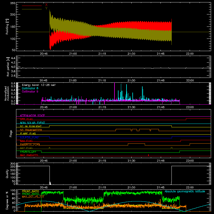Click the '21:45' time label under Quality plot
The height and width of the screenshot is (214, 214).
[161, 188]
